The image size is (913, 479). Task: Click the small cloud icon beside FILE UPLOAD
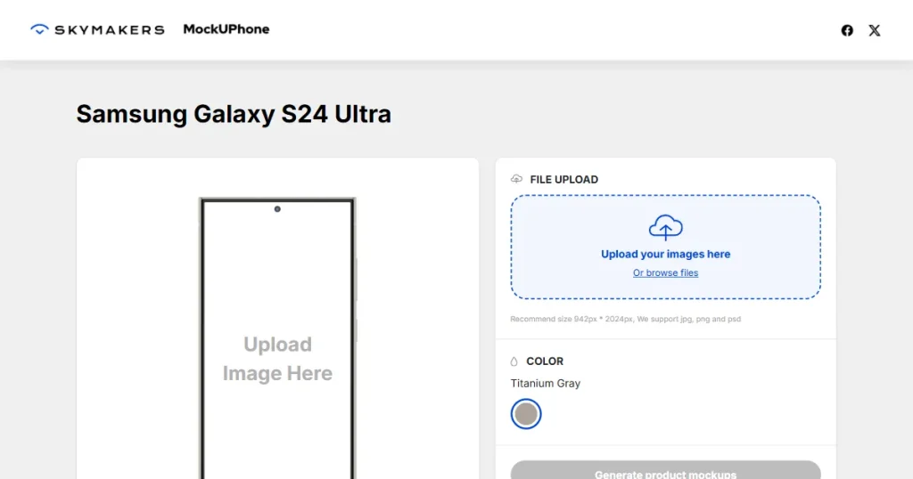pos(516,179)
